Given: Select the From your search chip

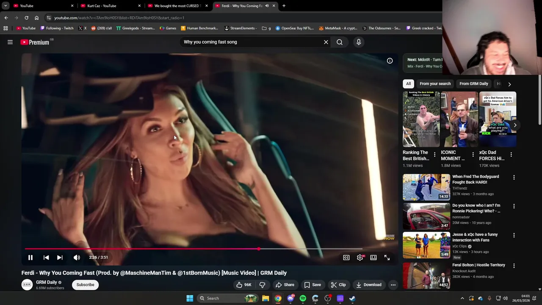Looking at the screenshot, I should coord(435,84).
